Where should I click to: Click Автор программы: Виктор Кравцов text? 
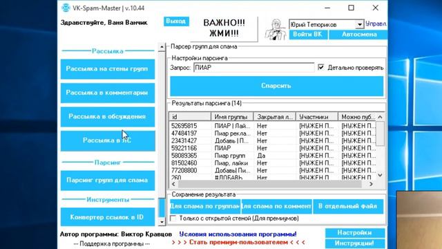[x=115, y=234]
